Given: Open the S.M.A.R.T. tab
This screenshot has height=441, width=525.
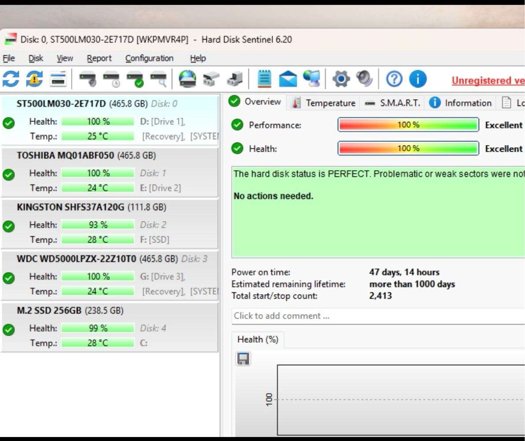Looking at the screenshot, I should pos(395,103).
